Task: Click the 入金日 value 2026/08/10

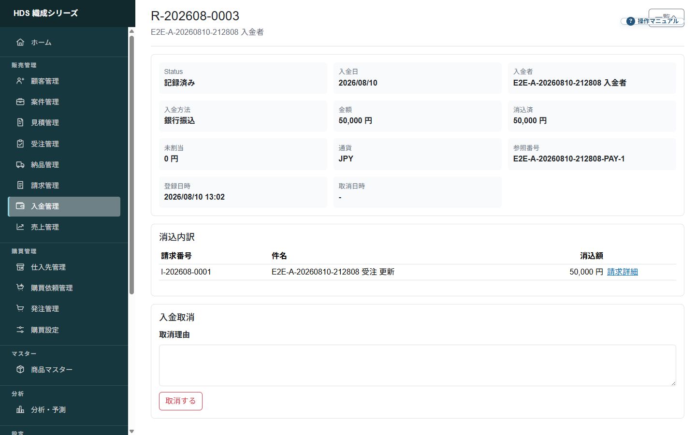Action: tap(358, 83)
